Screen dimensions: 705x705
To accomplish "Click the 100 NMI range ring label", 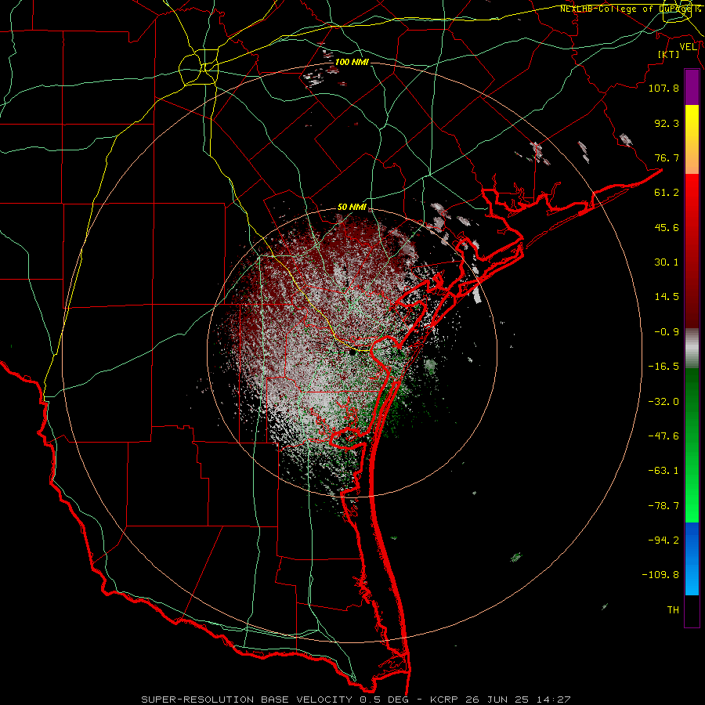I will (x=352, y=62).
